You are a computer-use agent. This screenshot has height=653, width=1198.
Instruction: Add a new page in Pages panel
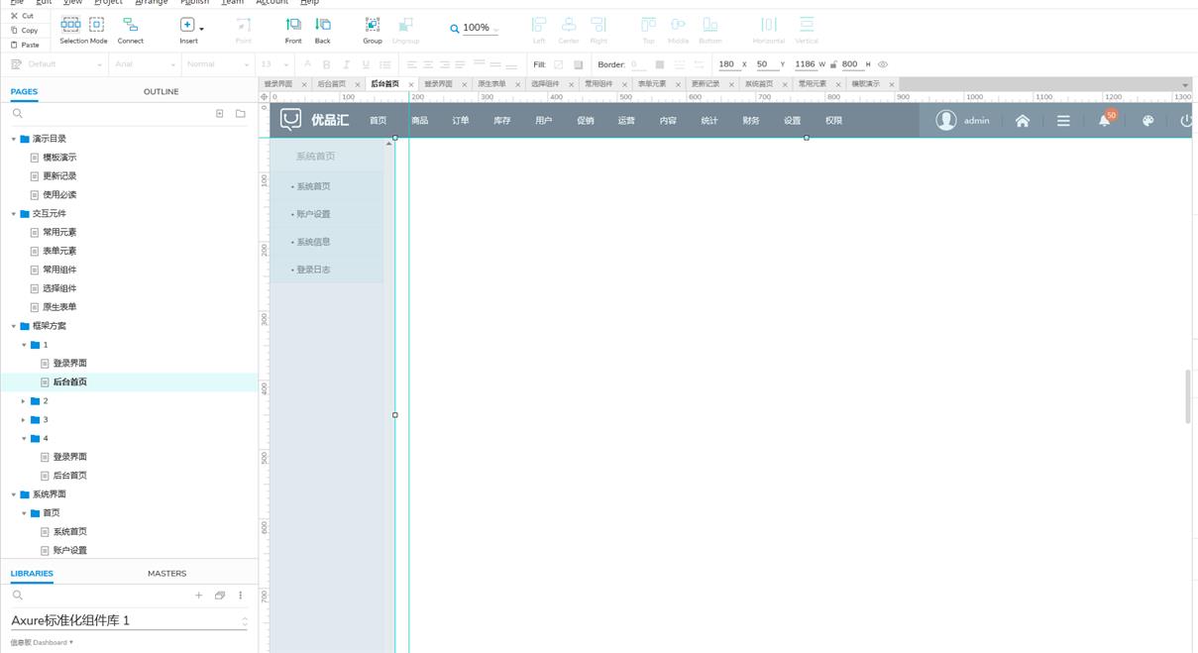[220, 114]
